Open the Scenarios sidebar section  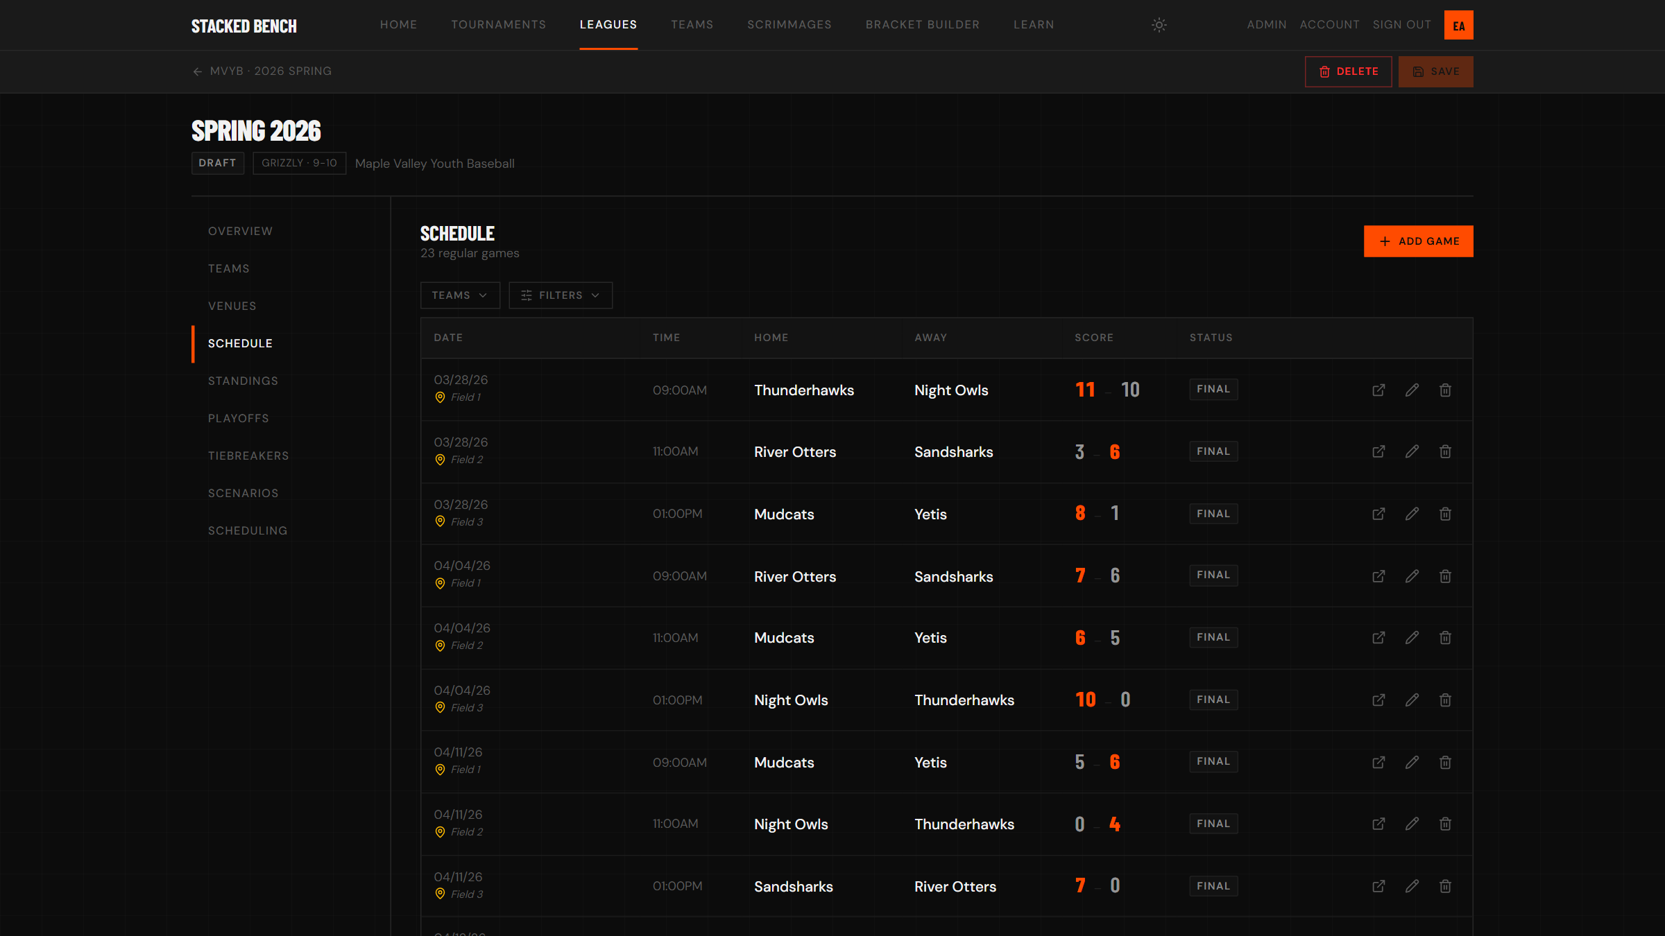244,493
